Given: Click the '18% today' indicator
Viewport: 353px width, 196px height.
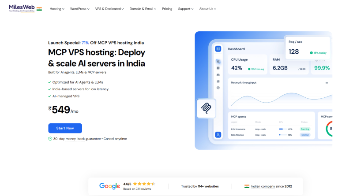Looking at the screenshot, I should pos(318,53).
